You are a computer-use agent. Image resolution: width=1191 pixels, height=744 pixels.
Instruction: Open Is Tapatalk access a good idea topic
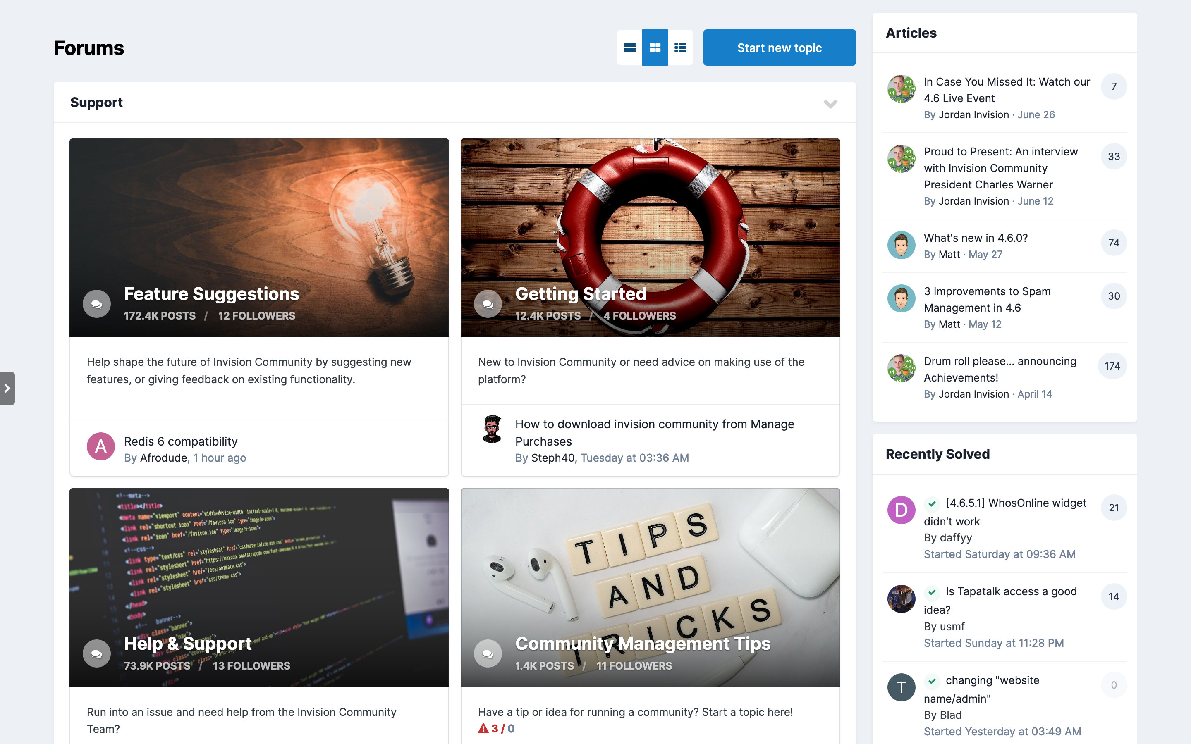pos(1000,600)
